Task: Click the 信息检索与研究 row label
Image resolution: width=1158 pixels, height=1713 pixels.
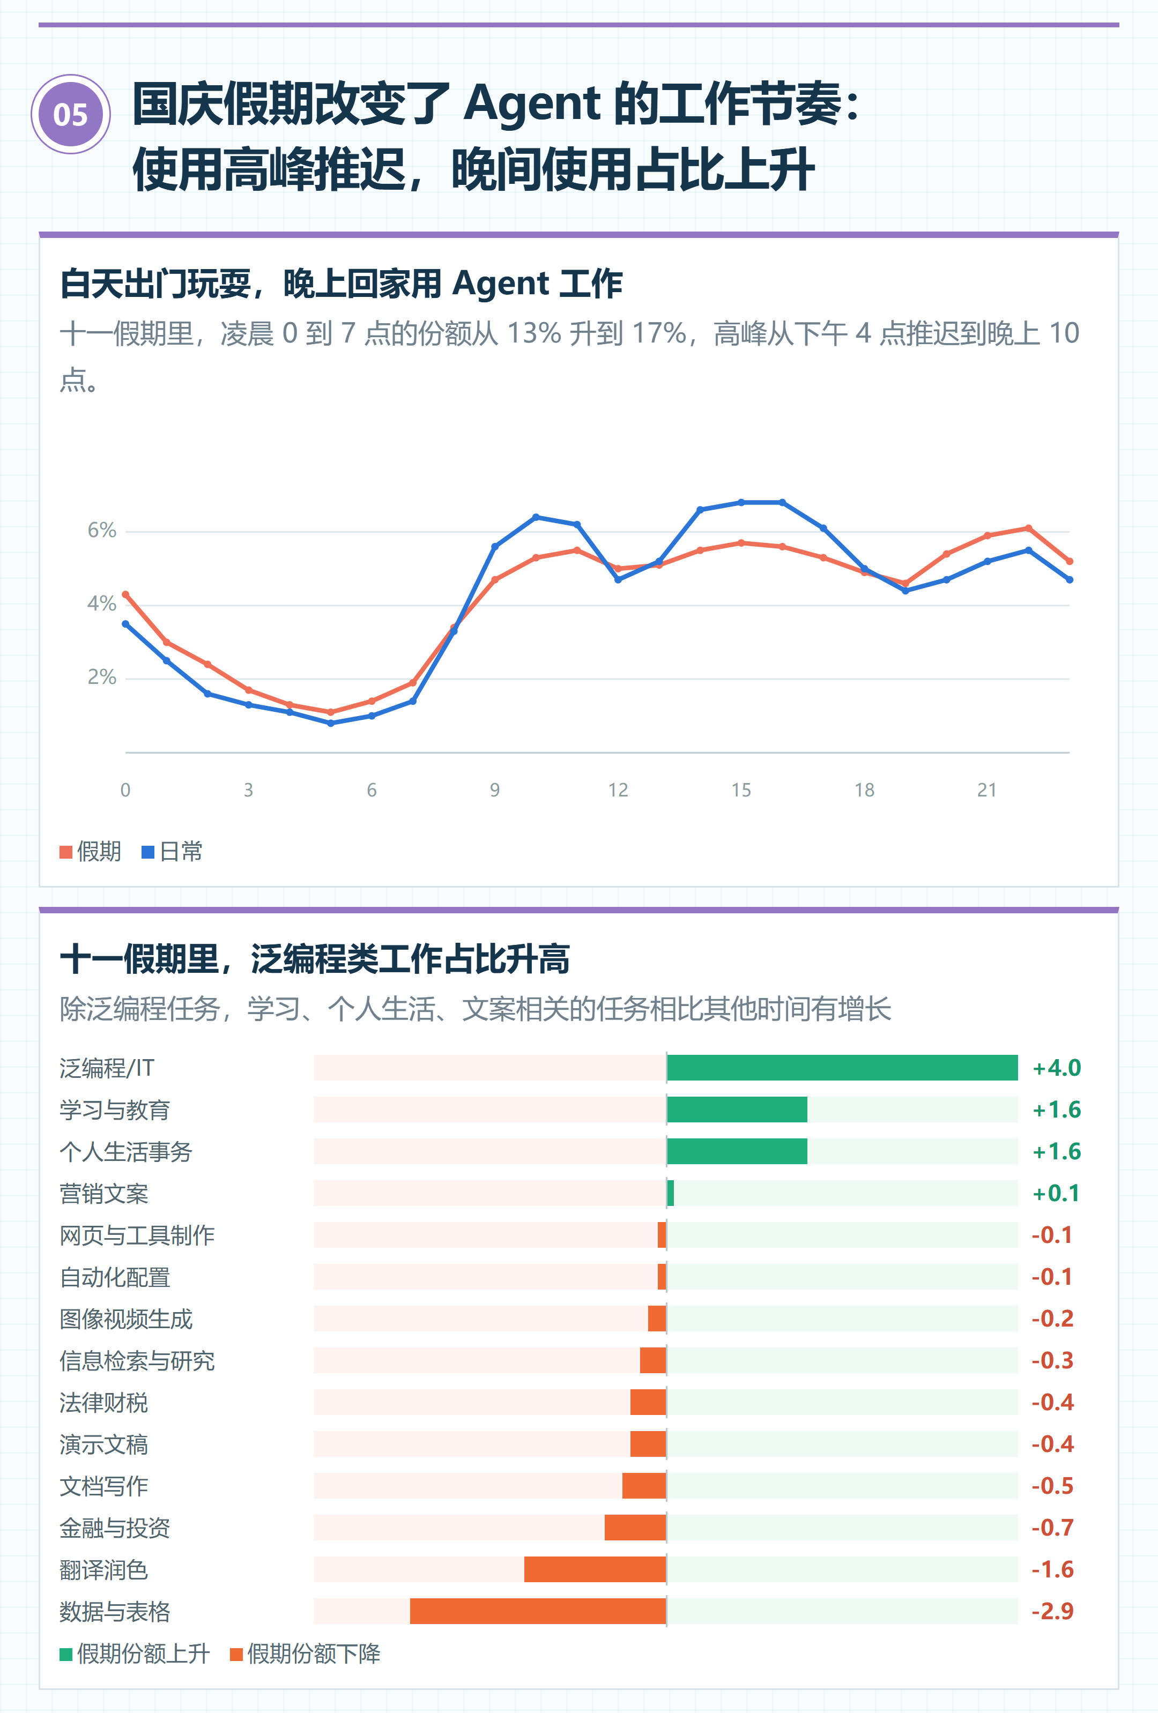Action: (137, 1361)
